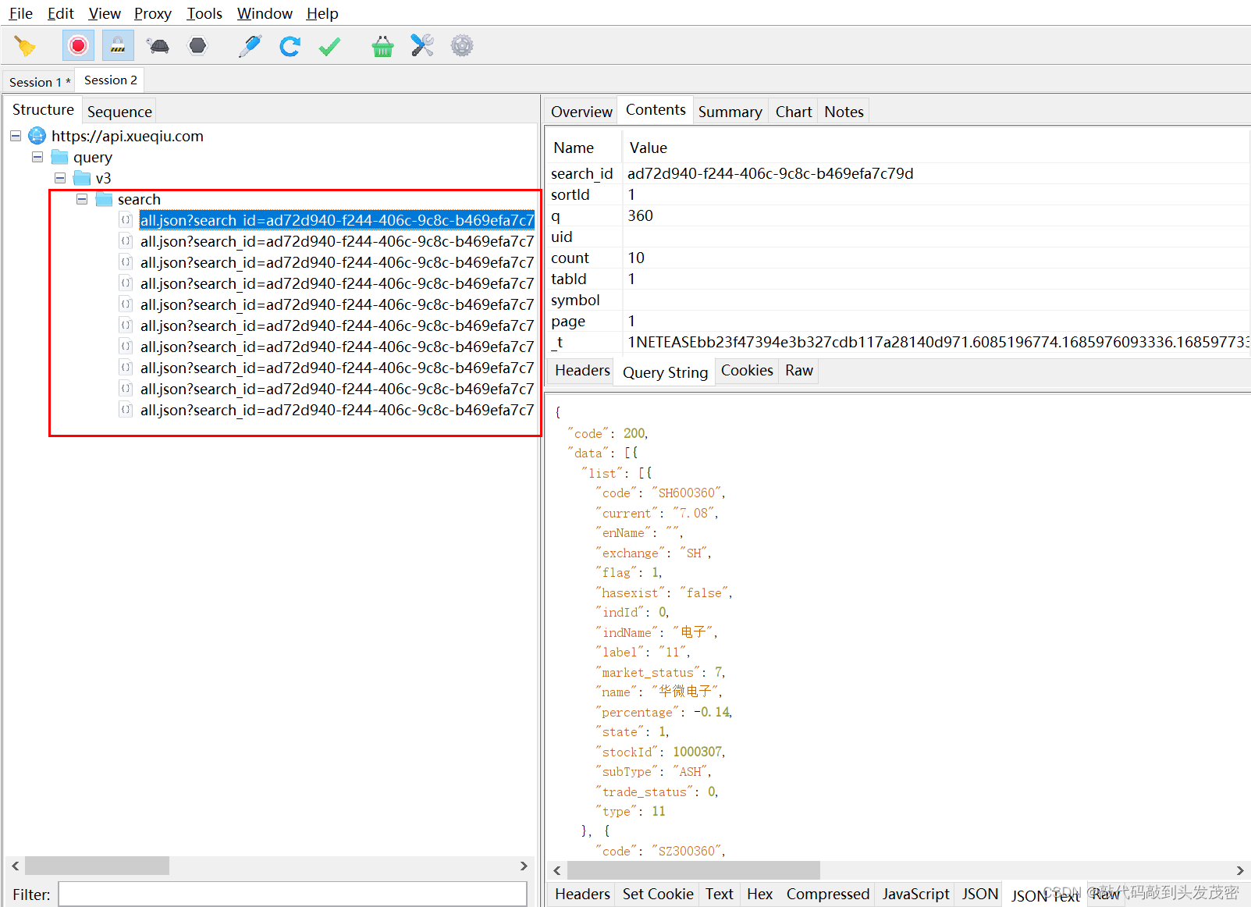Select the JavaScript tab
The image size is (1251, 907).
[x=915, y=894]
